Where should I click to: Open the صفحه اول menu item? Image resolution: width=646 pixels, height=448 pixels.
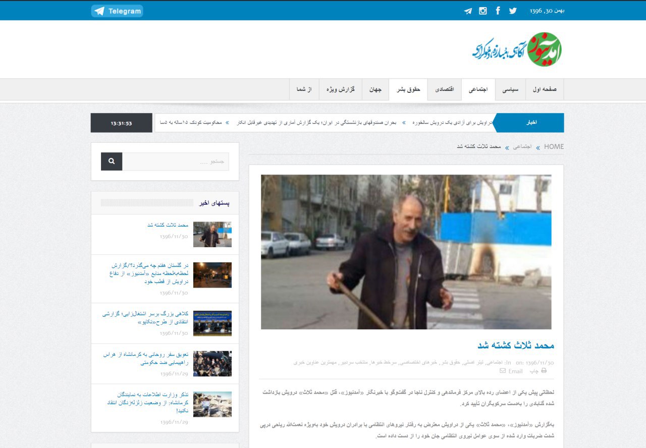pyautogui.click(x=545, y=89)
